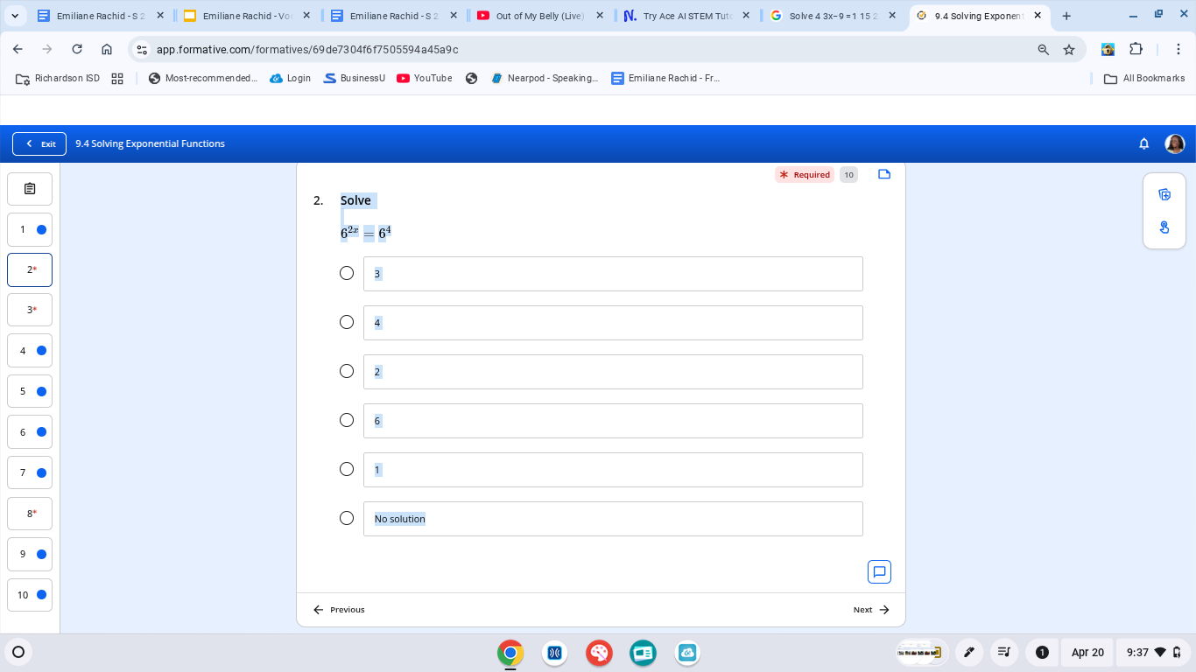Launch Chrome from the shelf

pyautogui.click(x=510, y=652)
